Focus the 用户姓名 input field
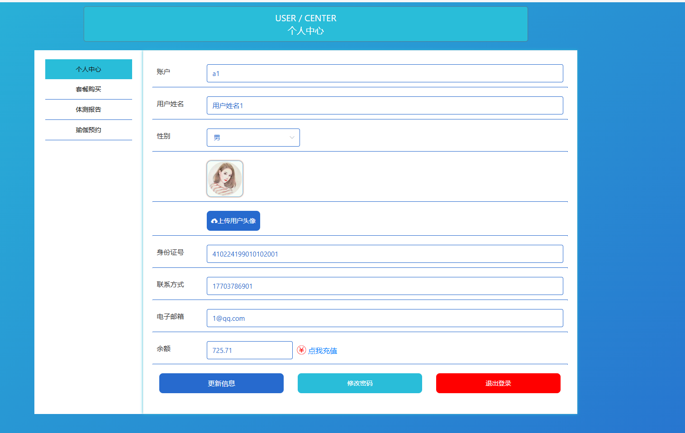Screen dimensions: 685x433 (x=385, y=105)
